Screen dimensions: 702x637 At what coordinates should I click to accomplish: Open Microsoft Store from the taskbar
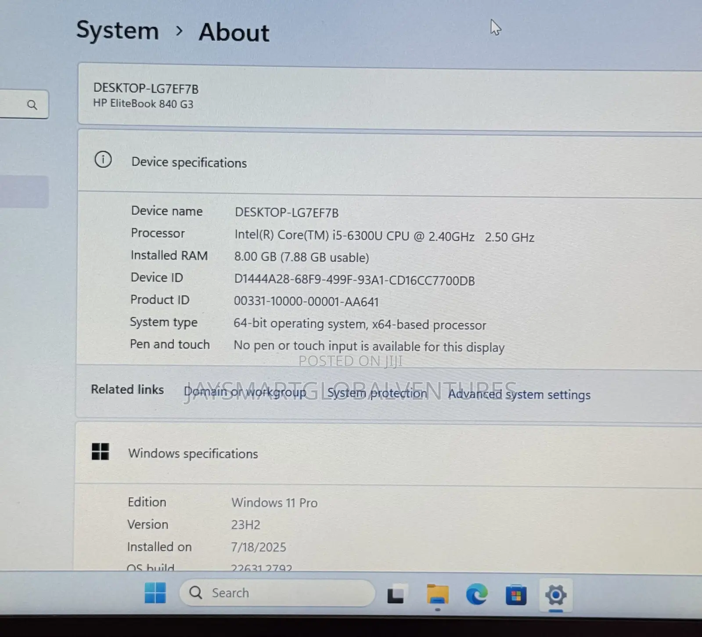[x=516, y=595]
